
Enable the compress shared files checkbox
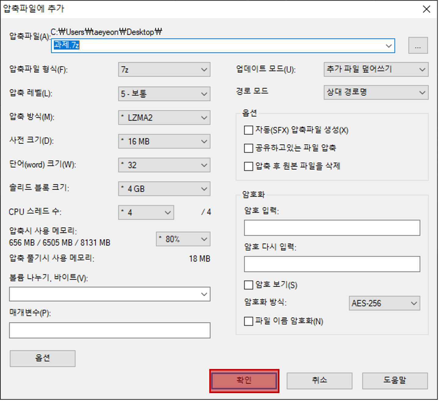click(248, 148)
